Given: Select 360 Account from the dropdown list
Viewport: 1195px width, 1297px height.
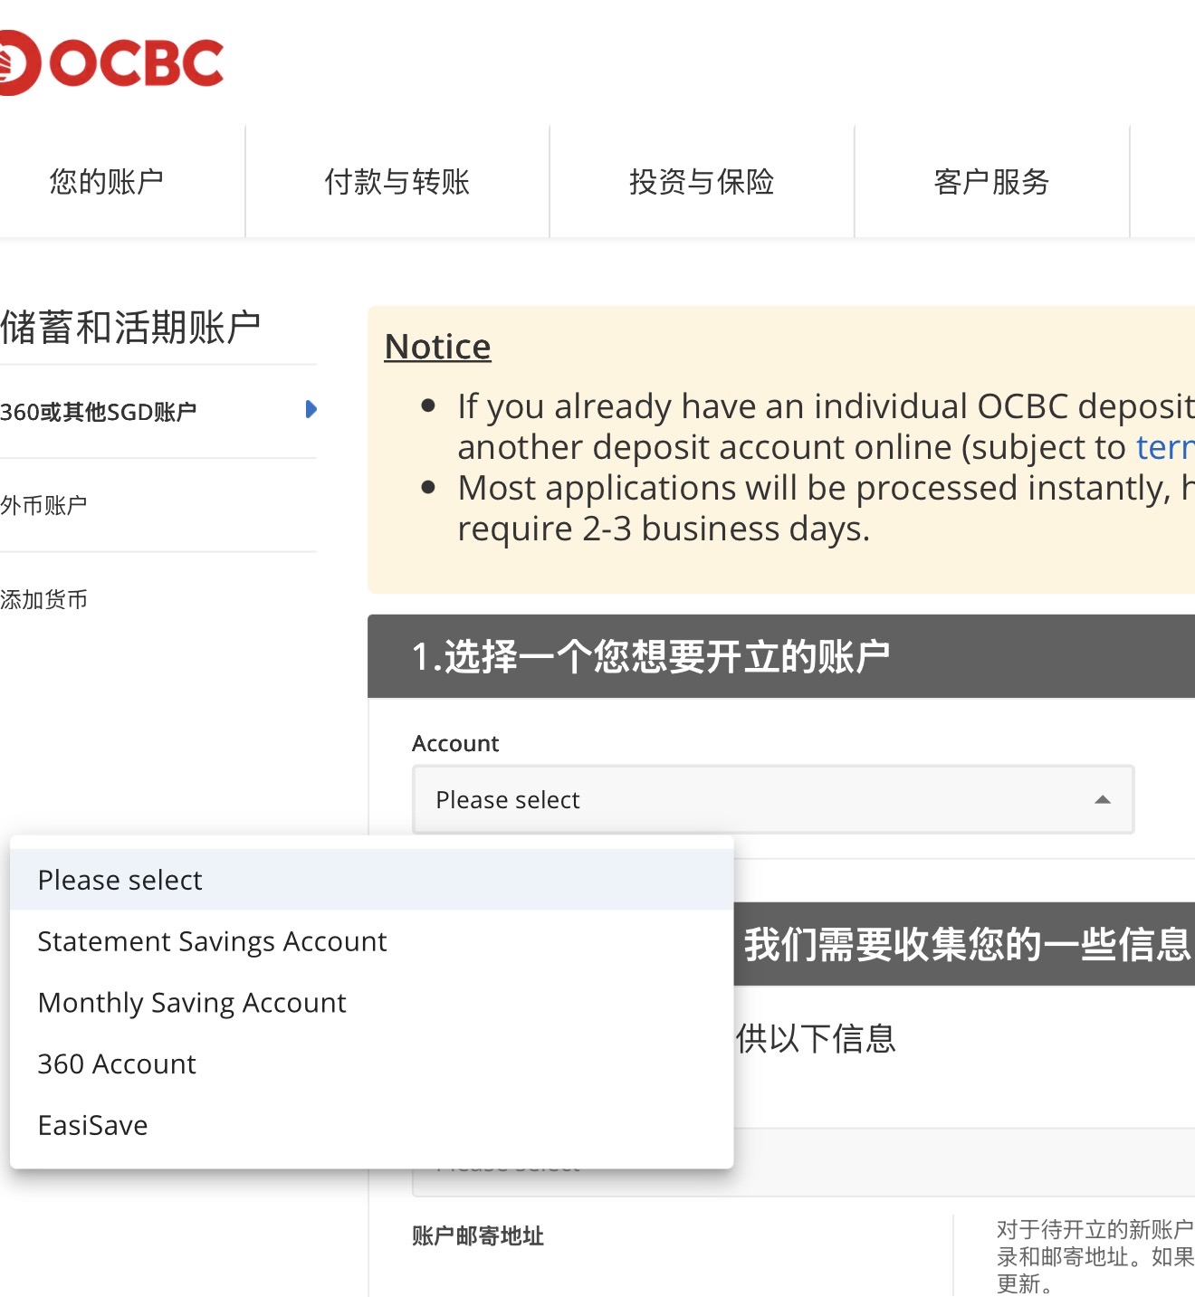Looking at the screenshot, I should pyautogui.click(x=371, y=1063).
